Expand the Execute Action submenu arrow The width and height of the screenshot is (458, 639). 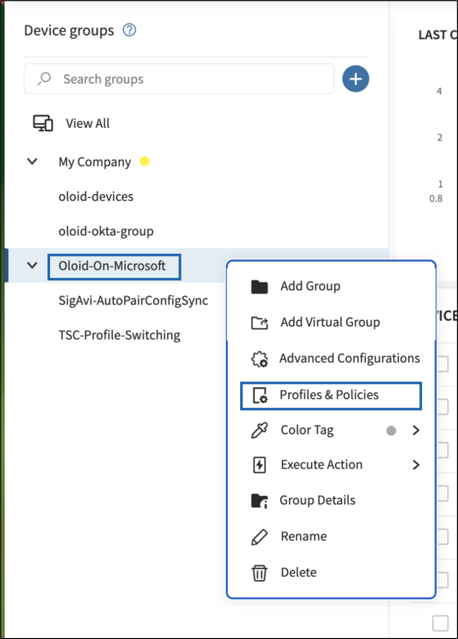click(x=416, y=465)
